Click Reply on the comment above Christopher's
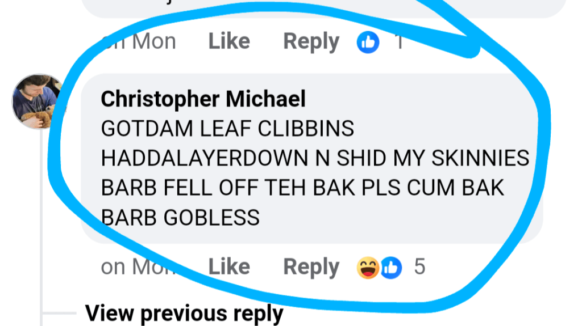This screenshot has width=582, height=326. coord(311,41)
